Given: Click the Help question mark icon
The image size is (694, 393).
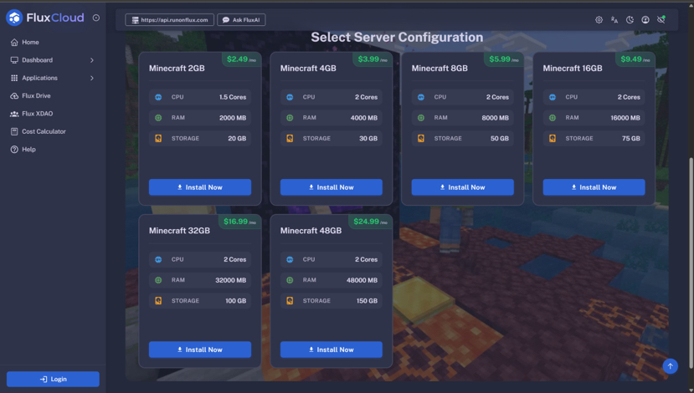Looking at the screenshot, I should pyautogui.click(x=14, y=150).
